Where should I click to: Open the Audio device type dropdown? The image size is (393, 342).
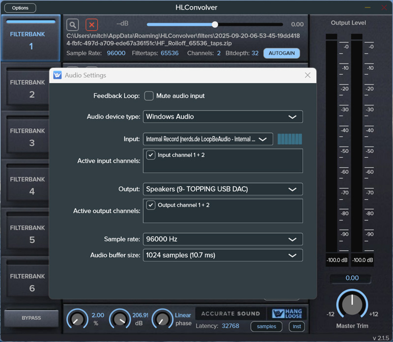click(x=223, y=116)
